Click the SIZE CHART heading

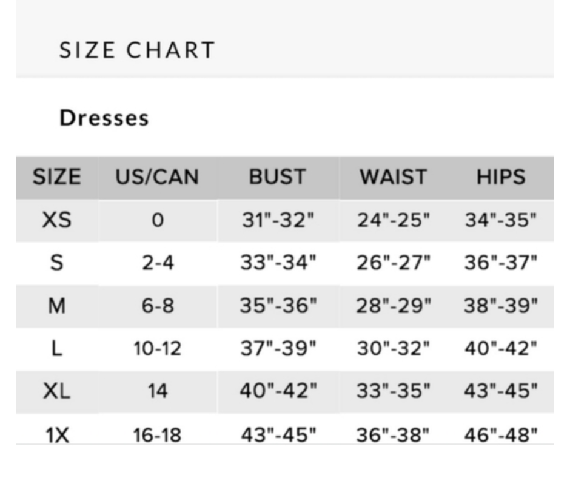point(137,50)
